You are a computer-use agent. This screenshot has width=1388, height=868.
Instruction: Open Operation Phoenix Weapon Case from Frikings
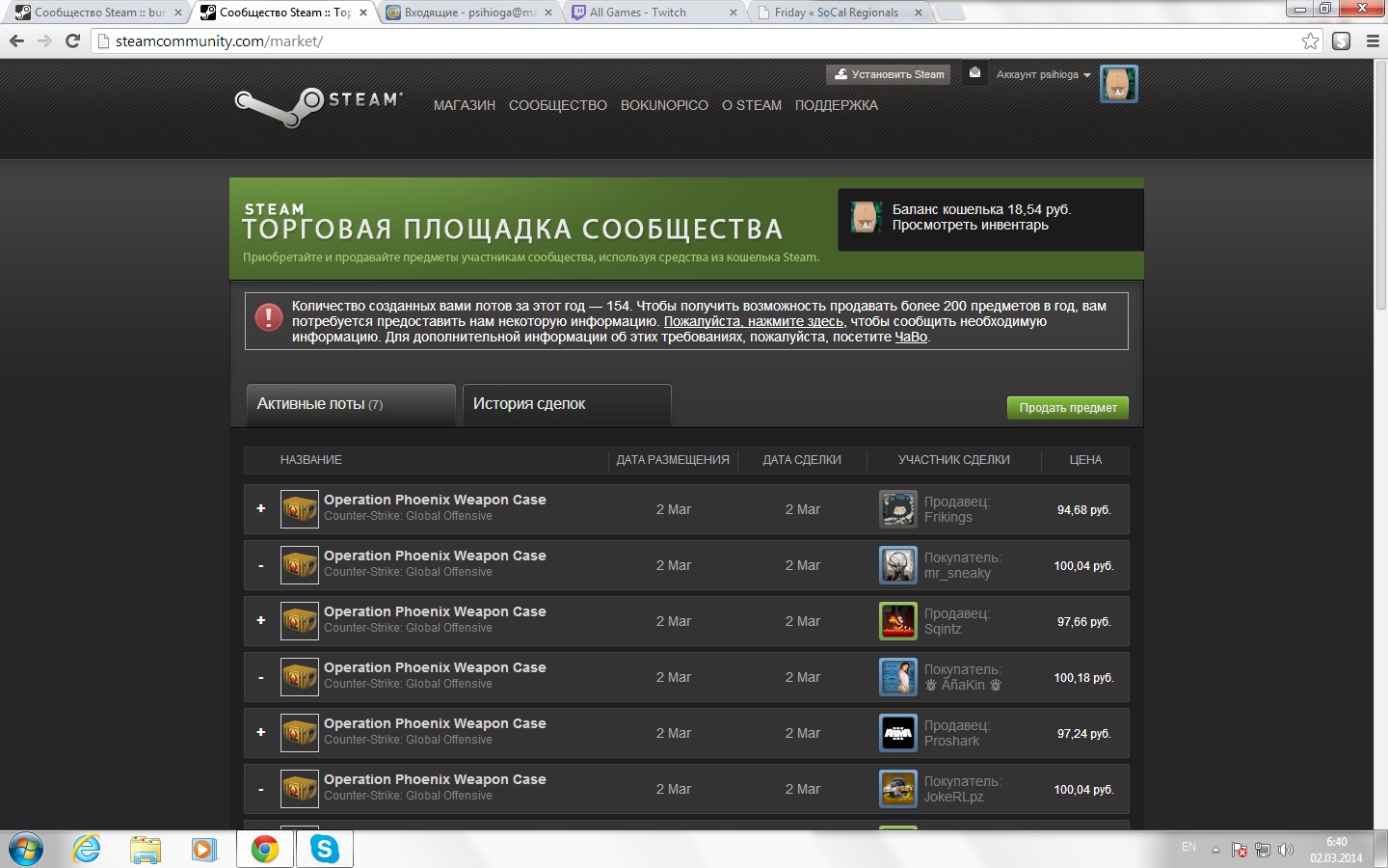click(435, 500)
